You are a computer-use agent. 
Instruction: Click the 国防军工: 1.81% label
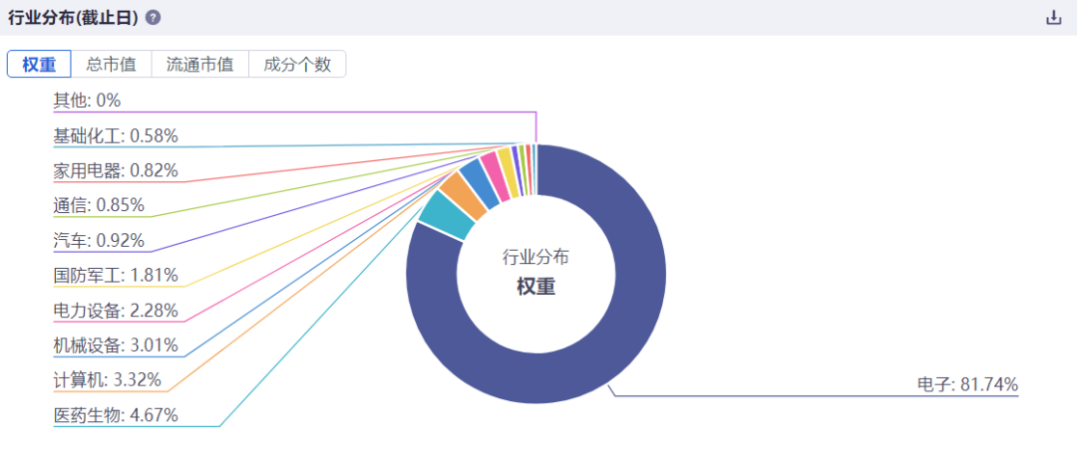point(116,275)
